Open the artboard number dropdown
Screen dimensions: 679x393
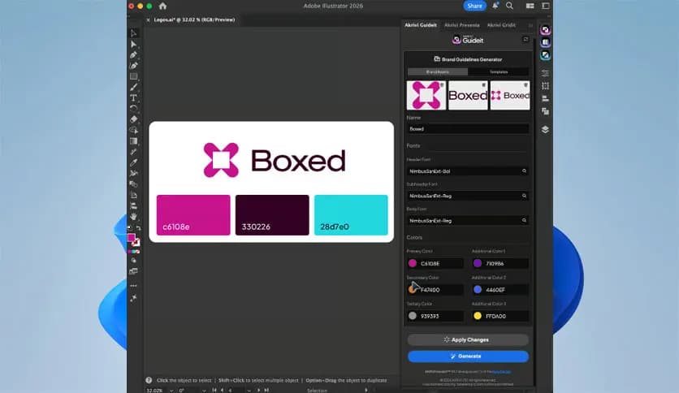pyautogui.click(x=249, y=391)
